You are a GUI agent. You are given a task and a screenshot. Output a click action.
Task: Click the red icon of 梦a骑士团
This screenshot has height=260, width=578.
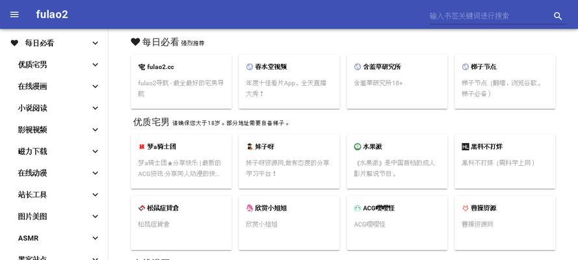click(x=142, y=146)
